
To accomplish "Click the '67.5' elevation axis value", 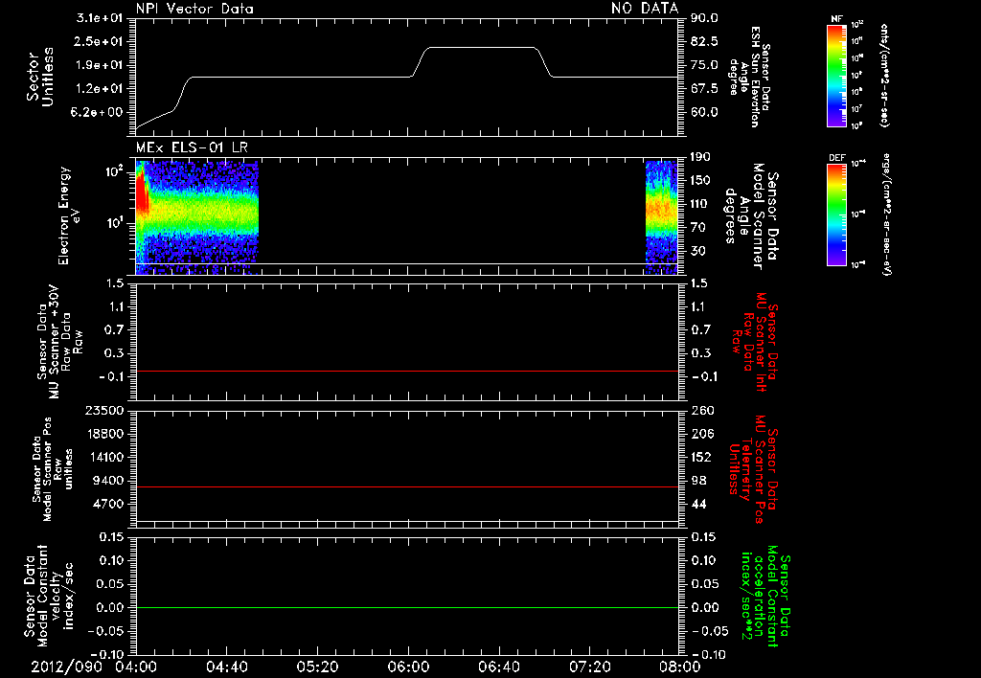I will [704, 88].
